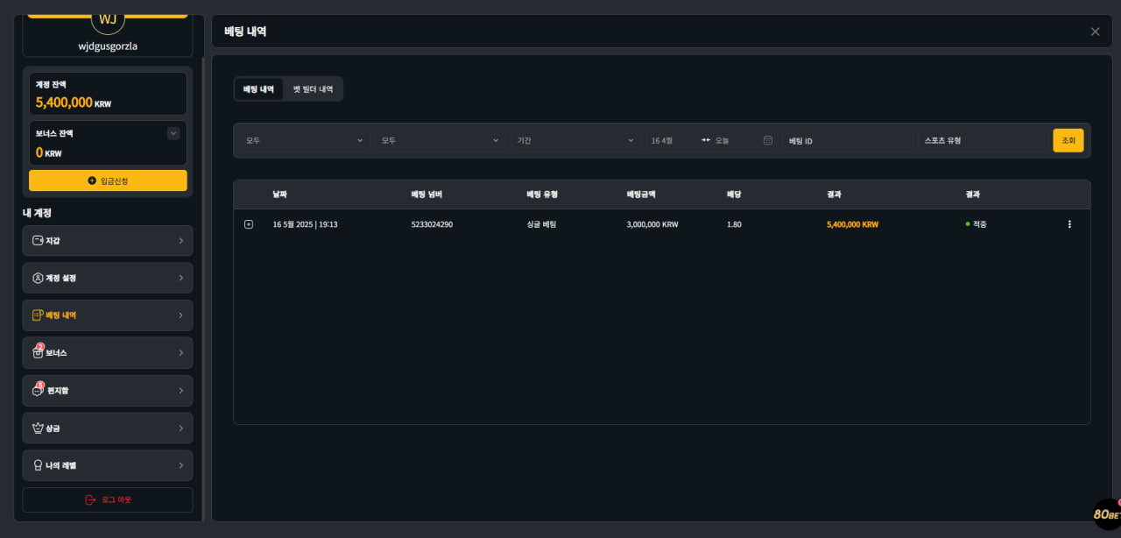Click the 상금 crown icon
This screenshot has width=1121, height=538.
coord(38,428)
